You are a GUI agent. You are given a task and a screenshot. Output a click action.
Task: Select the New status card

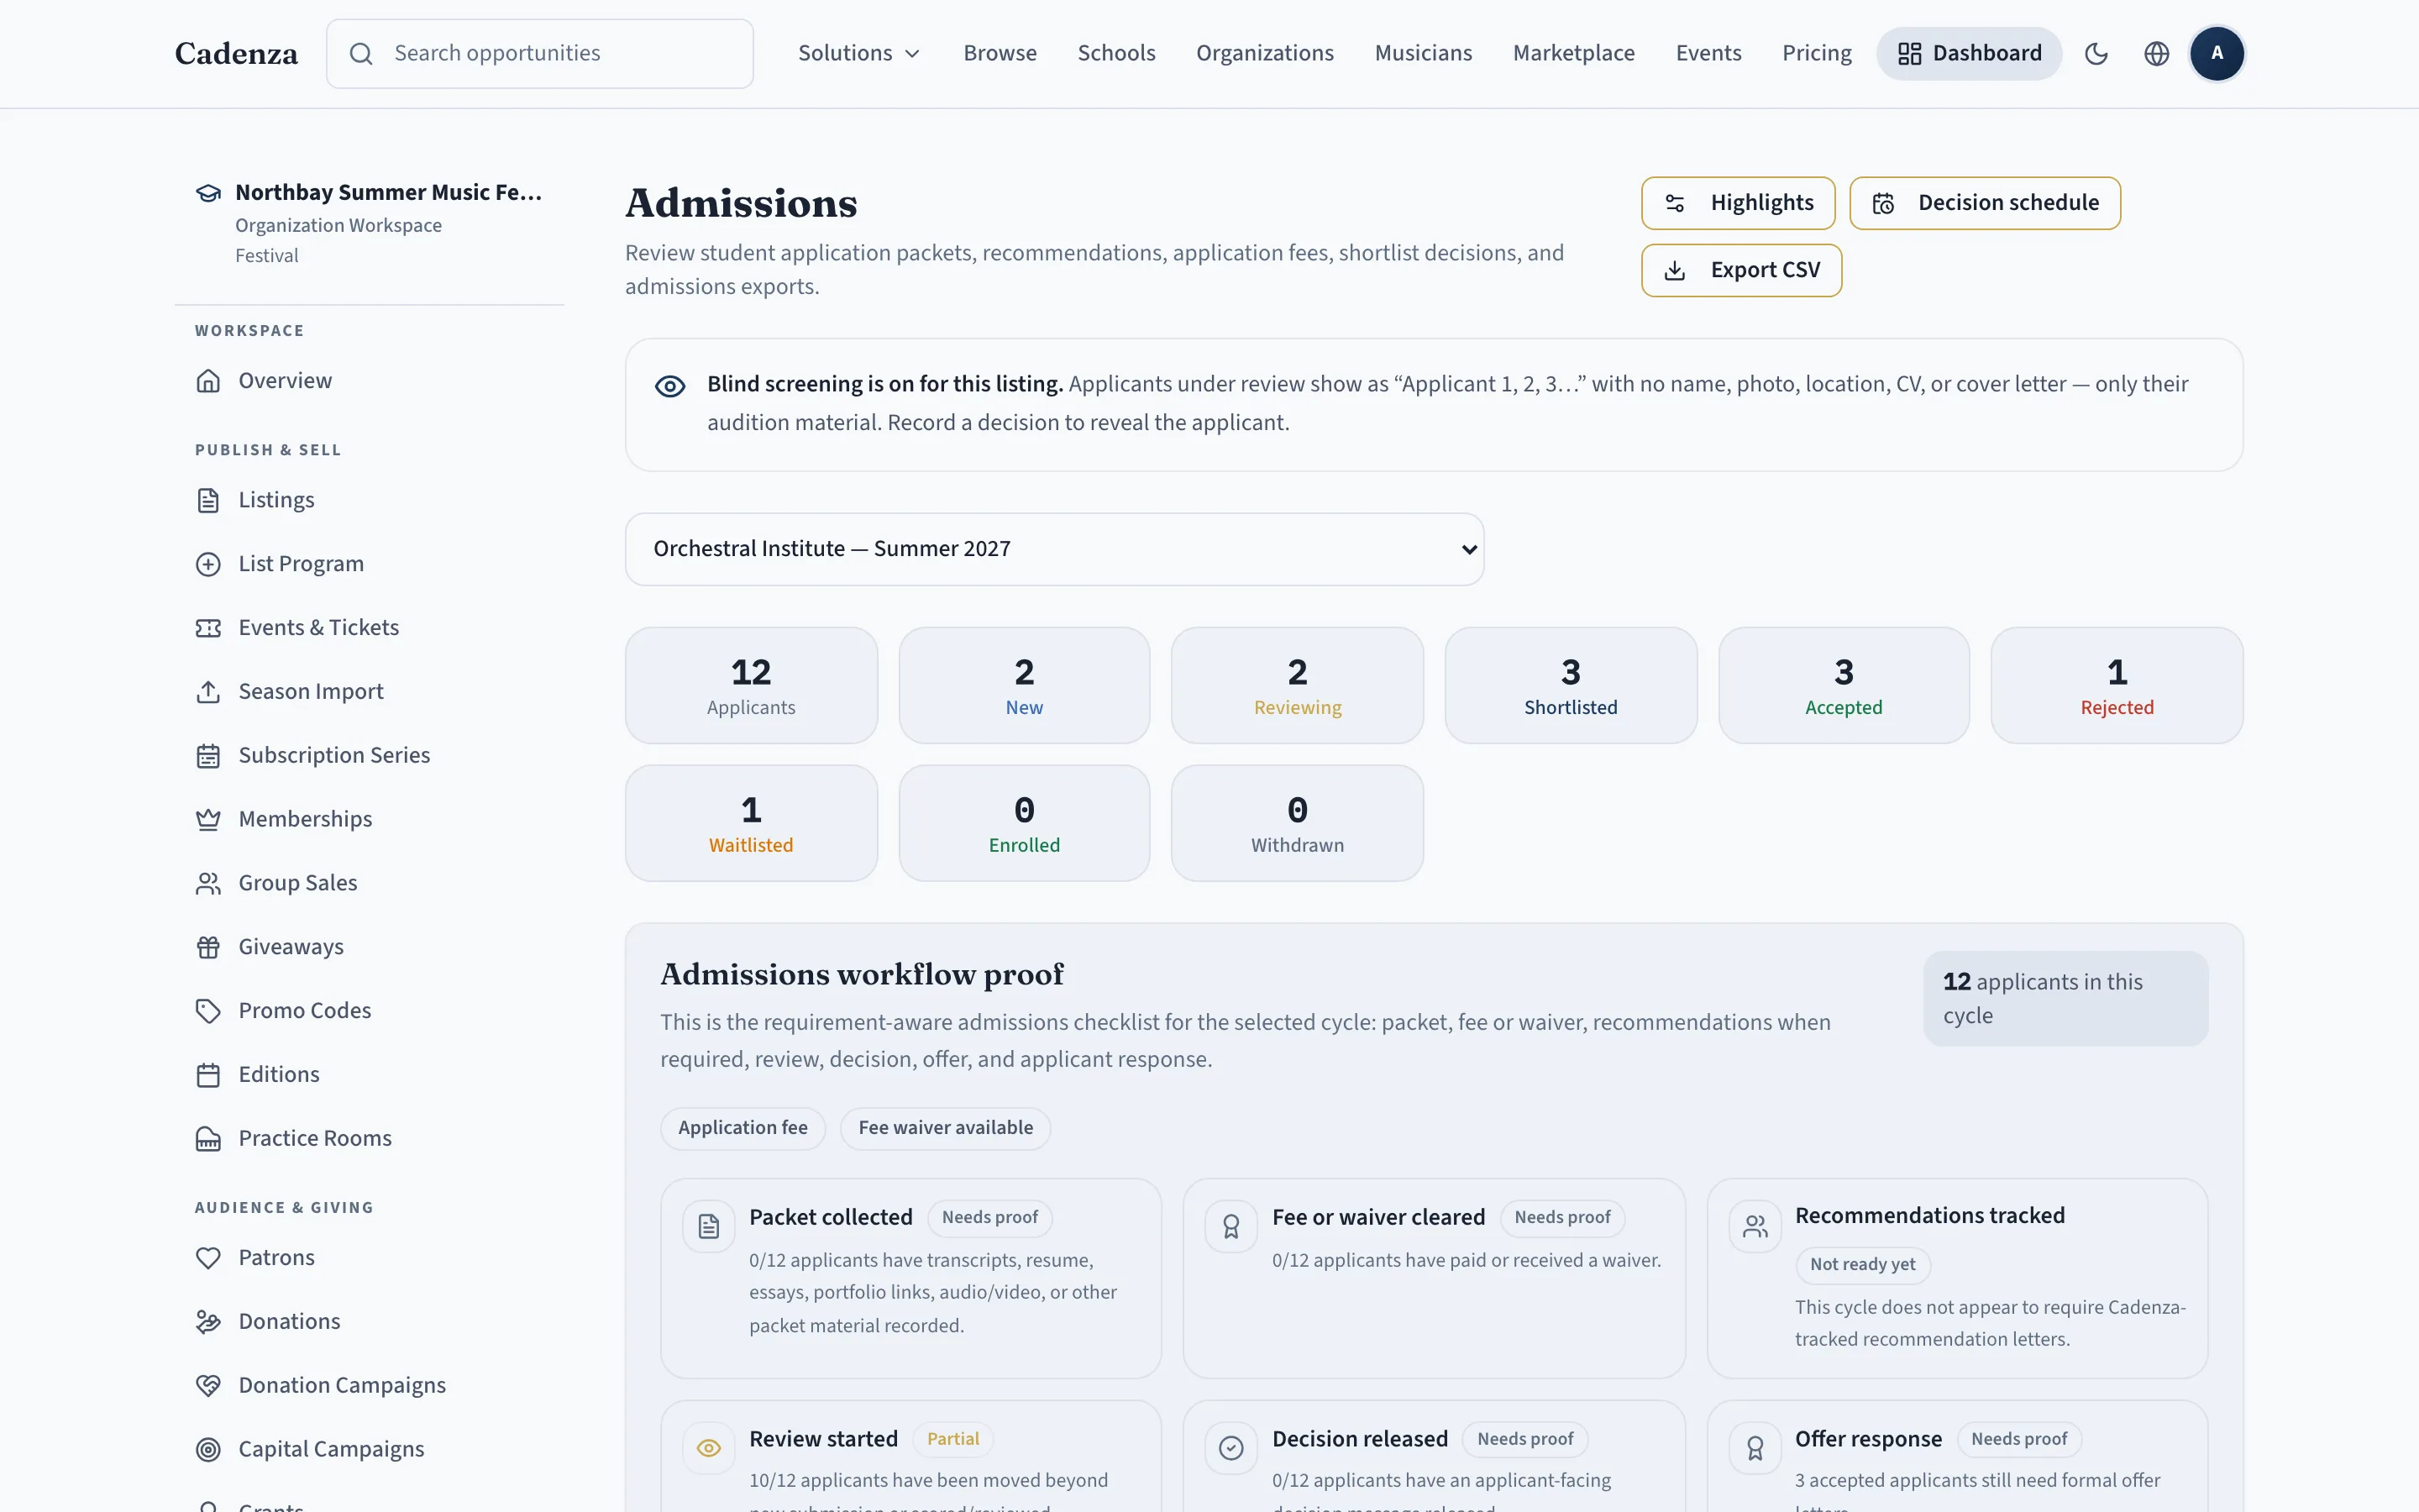click(x=1025, y=685)
